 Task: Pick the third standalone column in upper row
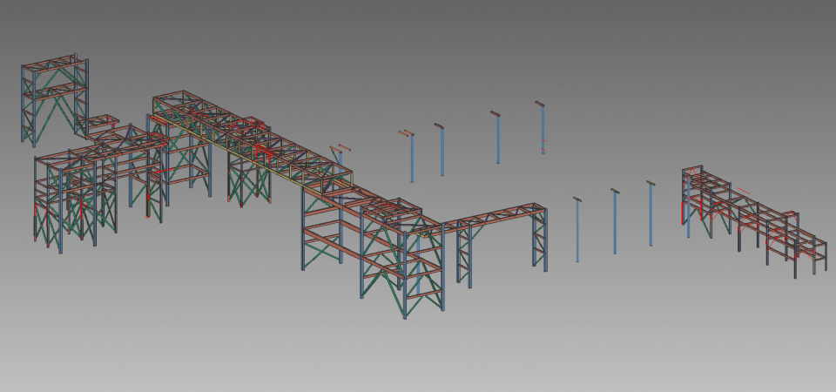[498, 139]
